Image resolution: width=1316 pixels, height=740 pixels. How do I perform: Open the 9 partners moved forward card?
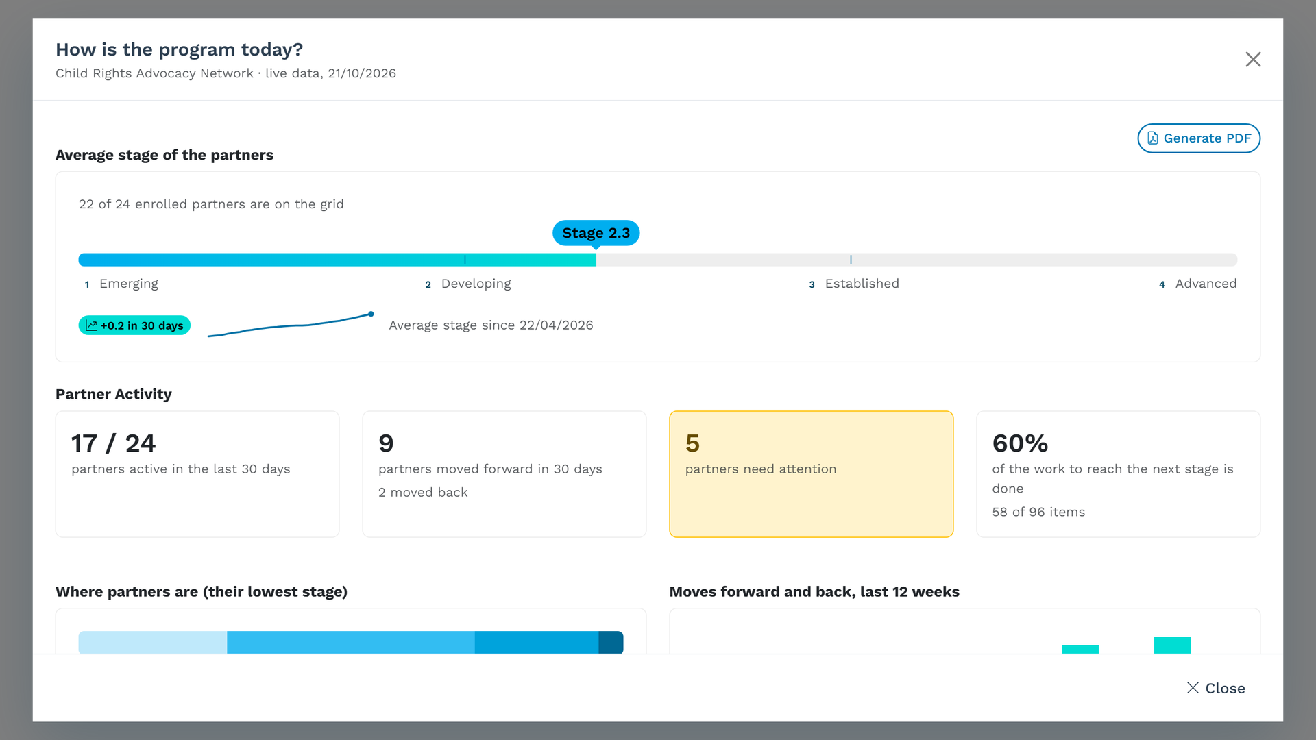coord(504,474)
